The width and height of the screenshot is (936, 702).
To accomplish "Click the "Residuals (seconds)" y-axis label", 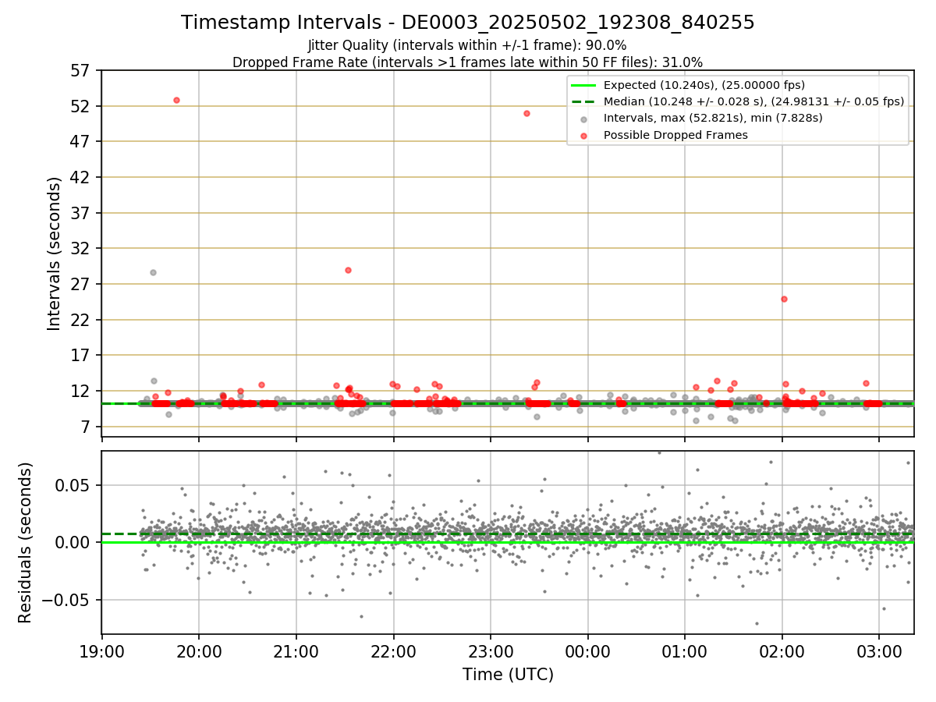I will 26,542.
